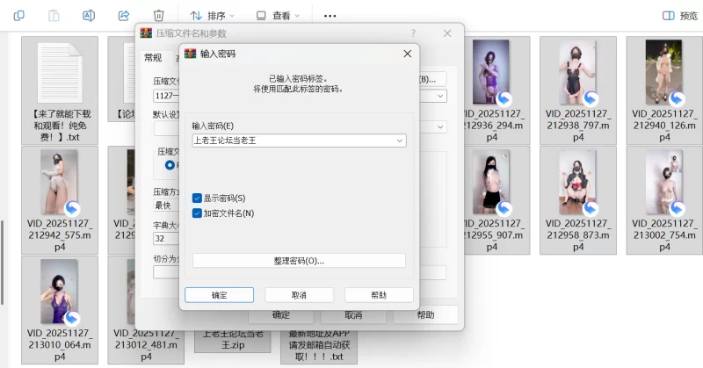The height and width of the screenshot is (368, 703).
Task: Click 确定 in the 压缩文件名和参数 window
Action: coord(281,315)
